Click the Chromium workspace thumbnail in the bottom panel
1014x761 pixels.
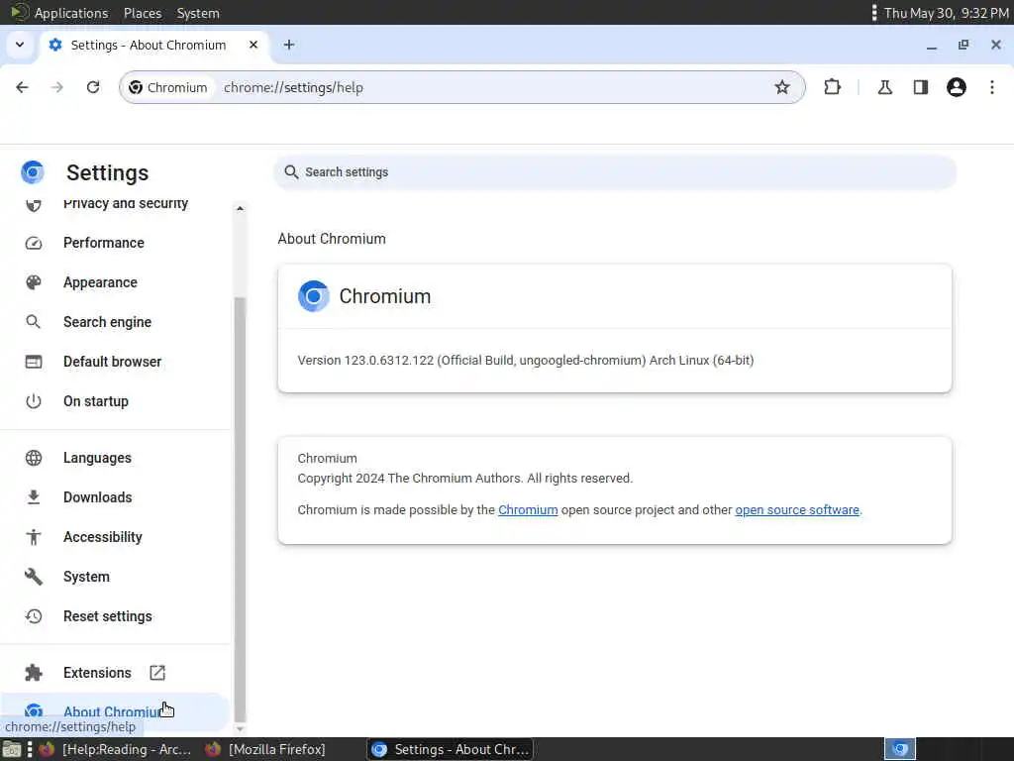click(899, 749)
